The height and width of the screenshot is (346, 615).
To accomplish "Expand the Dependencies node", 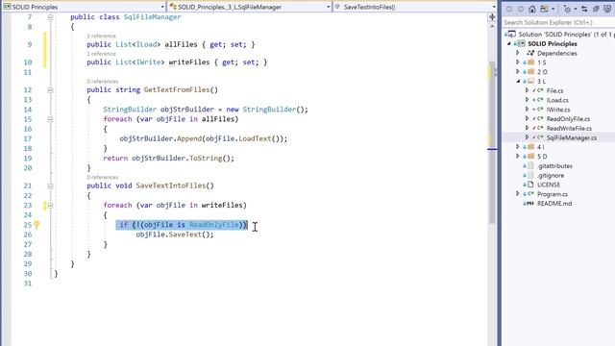I will [x=518, y=53].
